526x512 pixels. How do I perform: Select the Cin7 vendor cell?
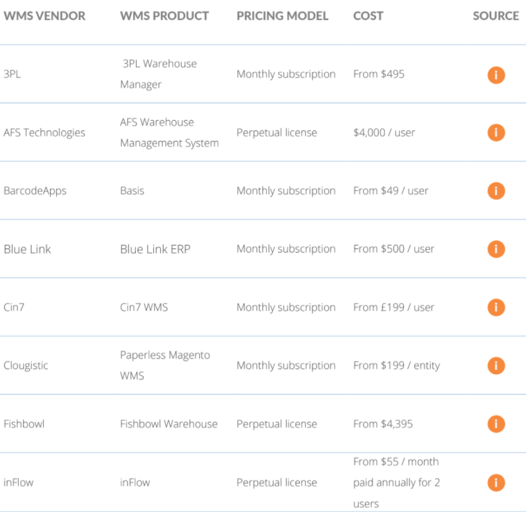(14, 307)
